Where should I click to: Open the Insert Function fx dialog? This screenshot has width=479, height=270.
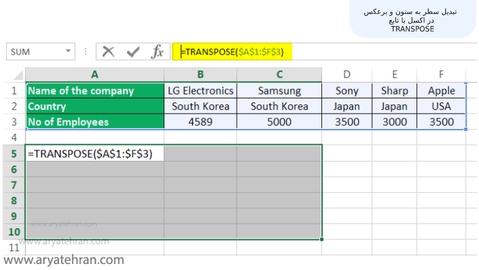click(158, 52)
